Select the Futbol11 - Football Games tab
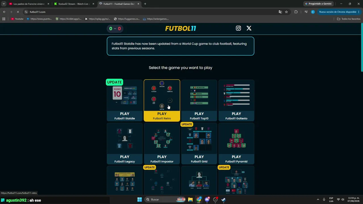 (x=119, y=4)
